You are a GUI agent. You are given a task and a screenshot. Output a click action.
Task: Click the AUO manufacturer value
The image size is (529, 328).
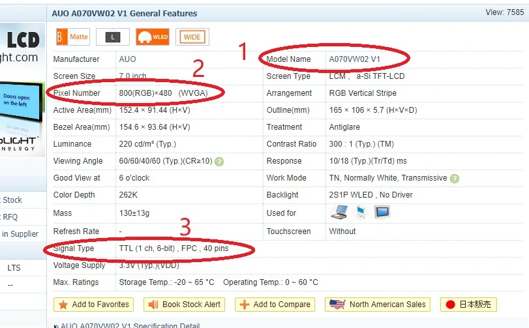point(128,59)
